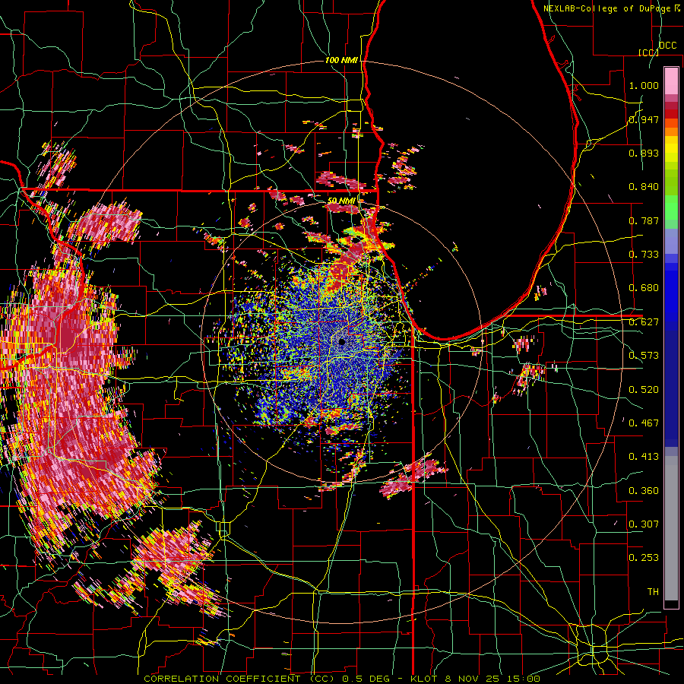Image resolution: width=684 pixels, height=684 pixels.
Task: Select the 0.573 scale value
Action: pos(644,356)
